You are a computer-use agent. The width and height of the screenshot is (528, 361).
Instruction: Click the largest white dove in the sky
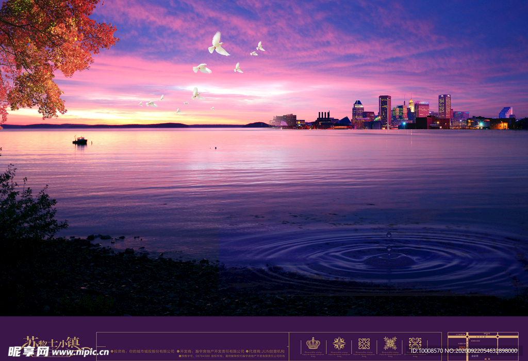coord(218,45)
